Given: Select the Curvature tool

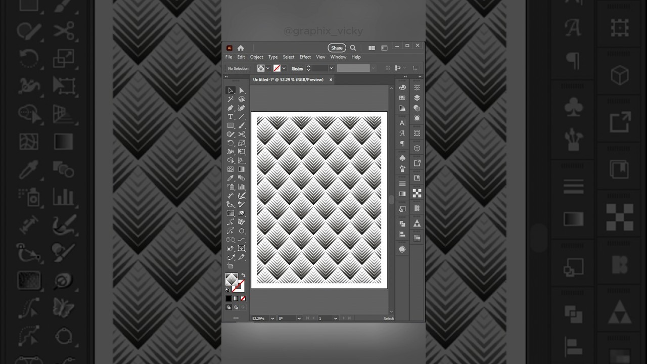Looking at the screenshot, I should (242, 108).
